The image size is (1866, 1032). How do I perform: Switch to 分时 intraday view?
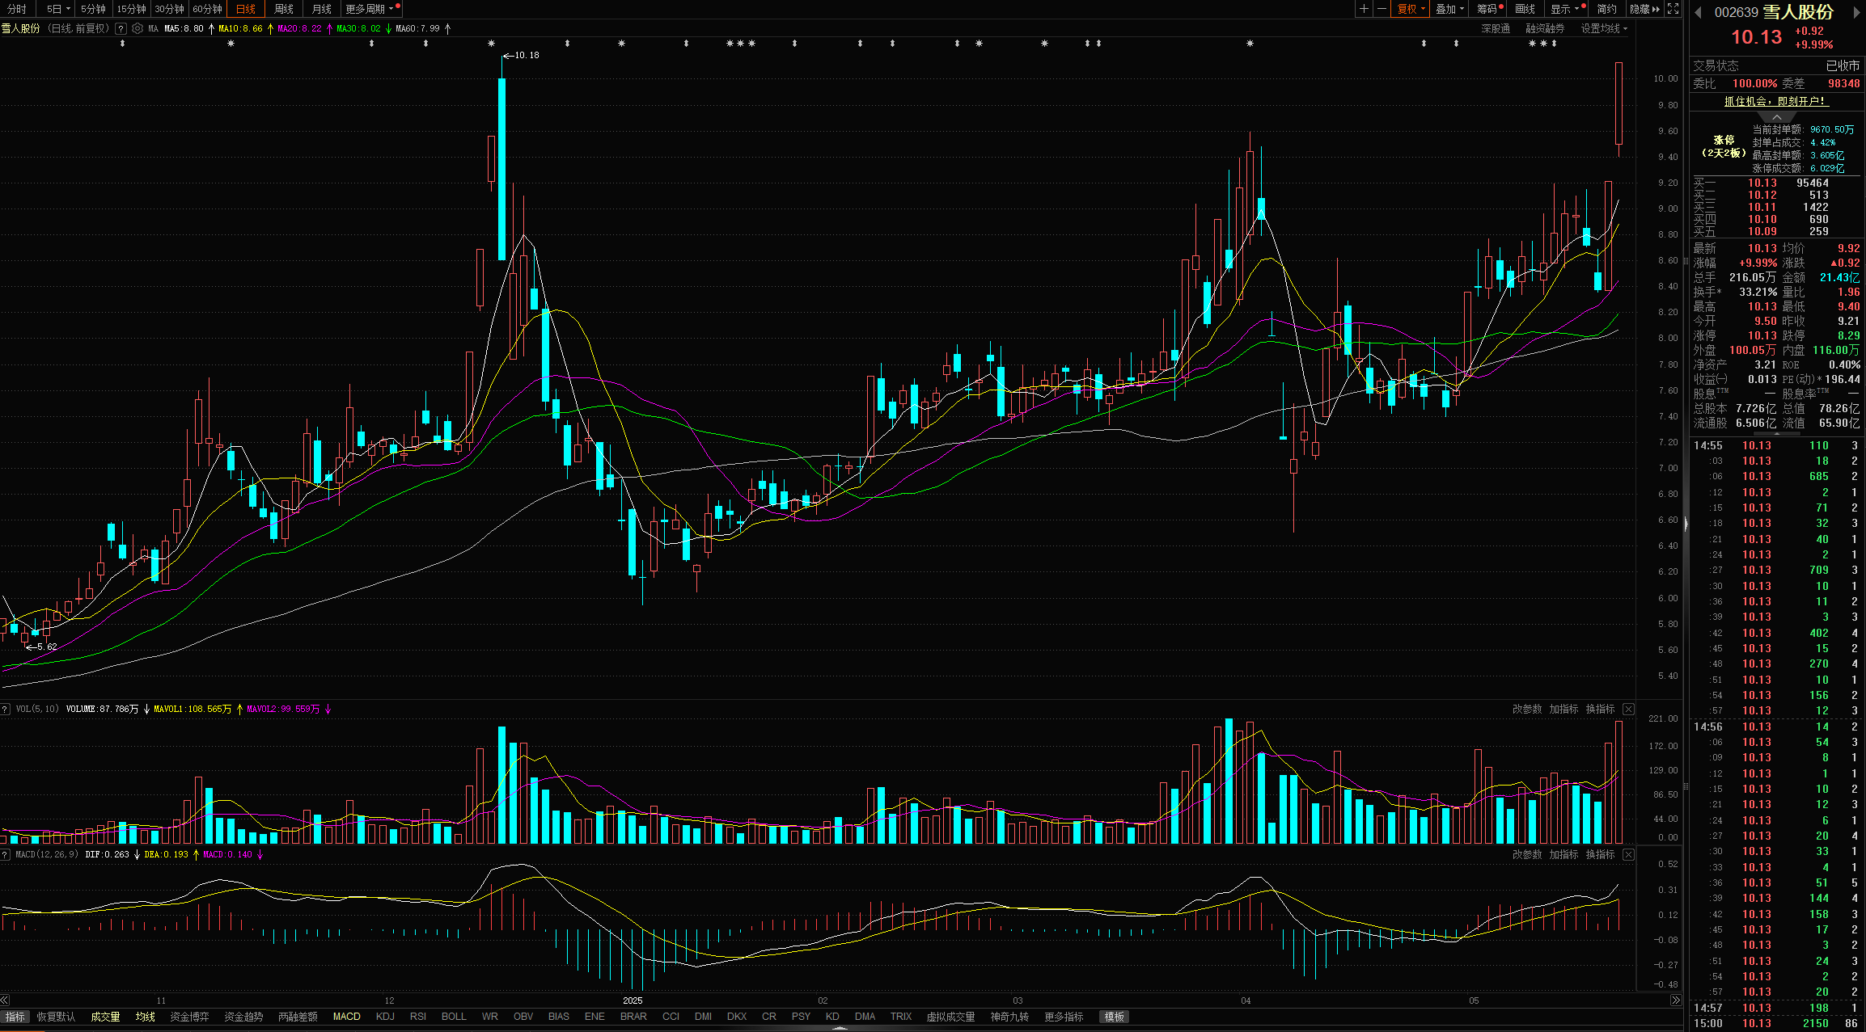tap(17, 9)
